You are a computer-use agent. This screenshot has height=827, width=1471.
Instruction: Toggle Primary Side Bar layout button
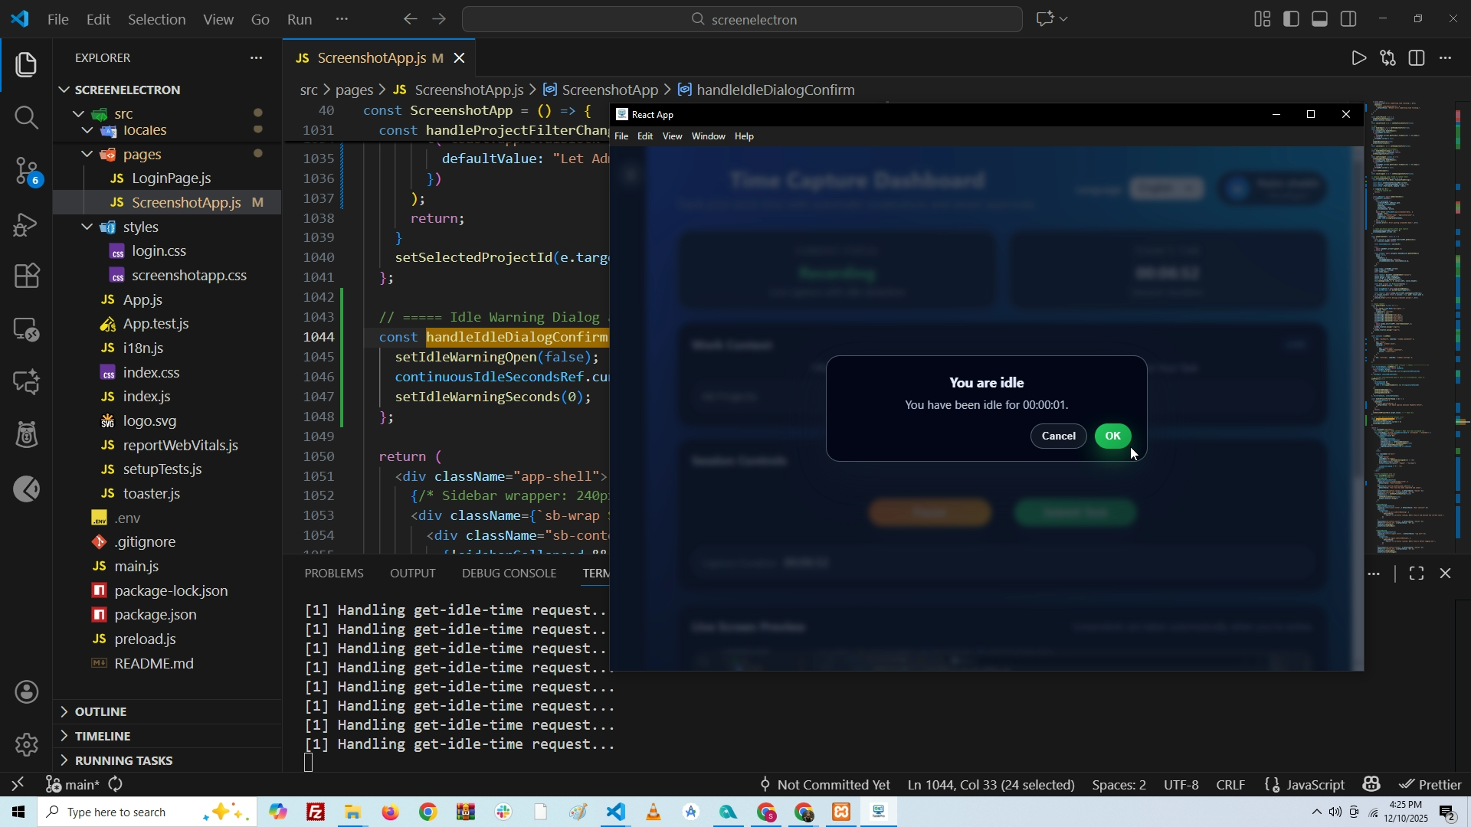coord(1291,19)
